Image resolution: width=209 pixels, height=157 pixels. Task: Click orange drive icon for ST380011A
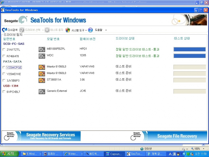click(42, 80)
